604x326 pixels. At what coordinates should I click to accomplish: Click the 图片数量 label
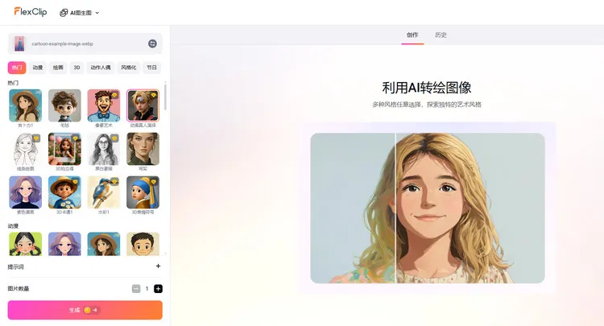point(19,289)
